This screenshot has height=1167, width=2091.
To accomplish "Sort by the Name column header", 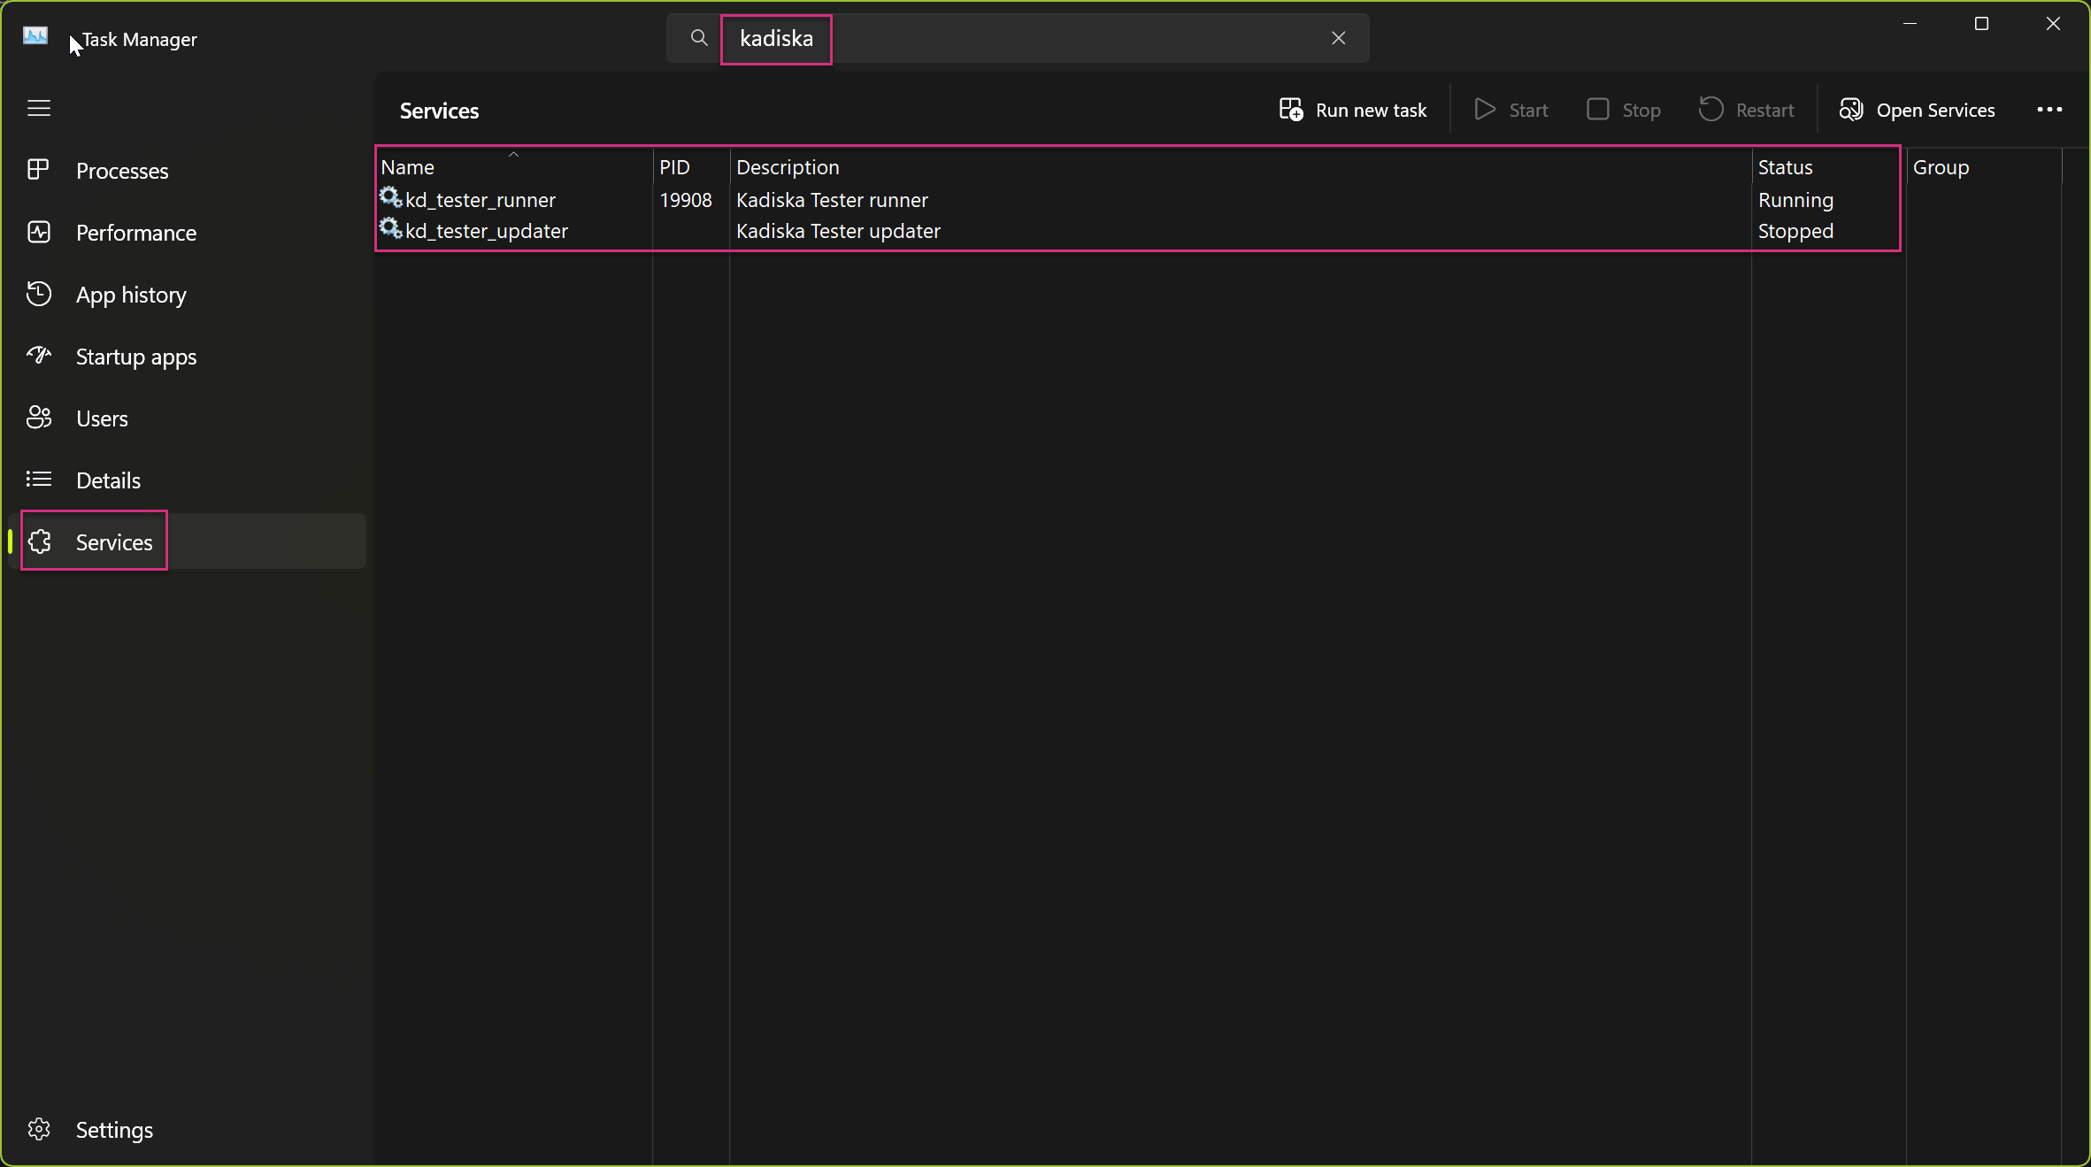I will pos(514,166).
